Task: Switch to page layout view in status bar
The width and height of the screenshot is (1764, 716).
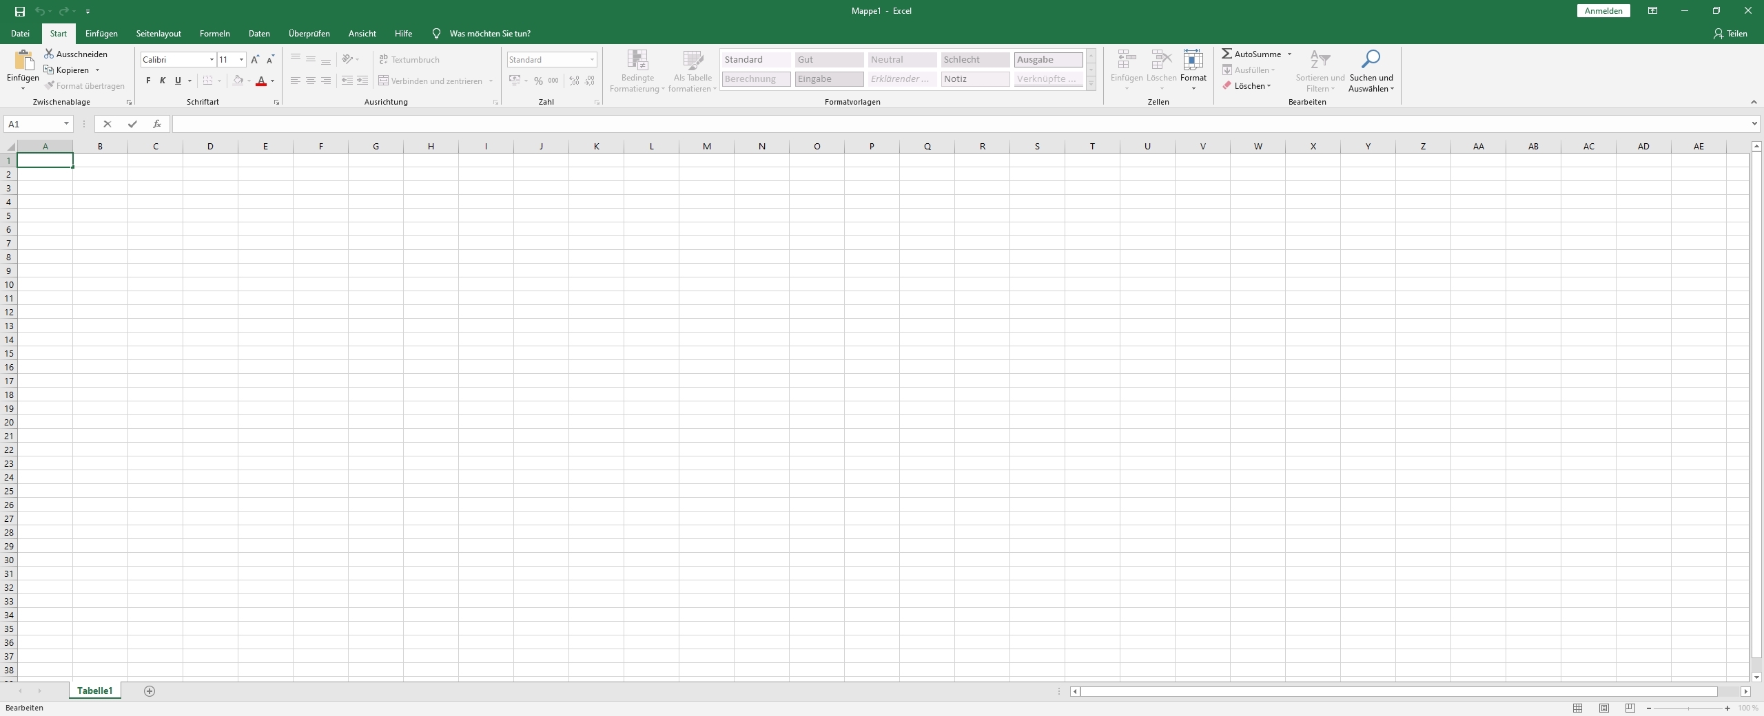Action: 1604,708
